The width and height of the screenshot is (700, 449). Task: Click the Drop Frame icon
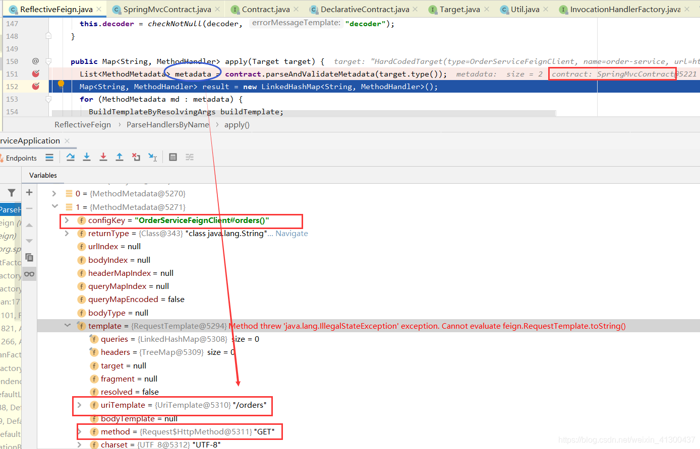[136, 157]
